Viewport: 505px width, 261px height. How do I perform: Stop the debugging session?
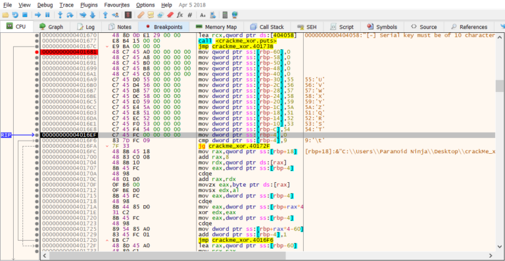25,15
